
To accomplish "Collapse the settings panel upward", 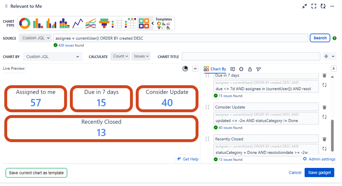I will coord(333,69).
